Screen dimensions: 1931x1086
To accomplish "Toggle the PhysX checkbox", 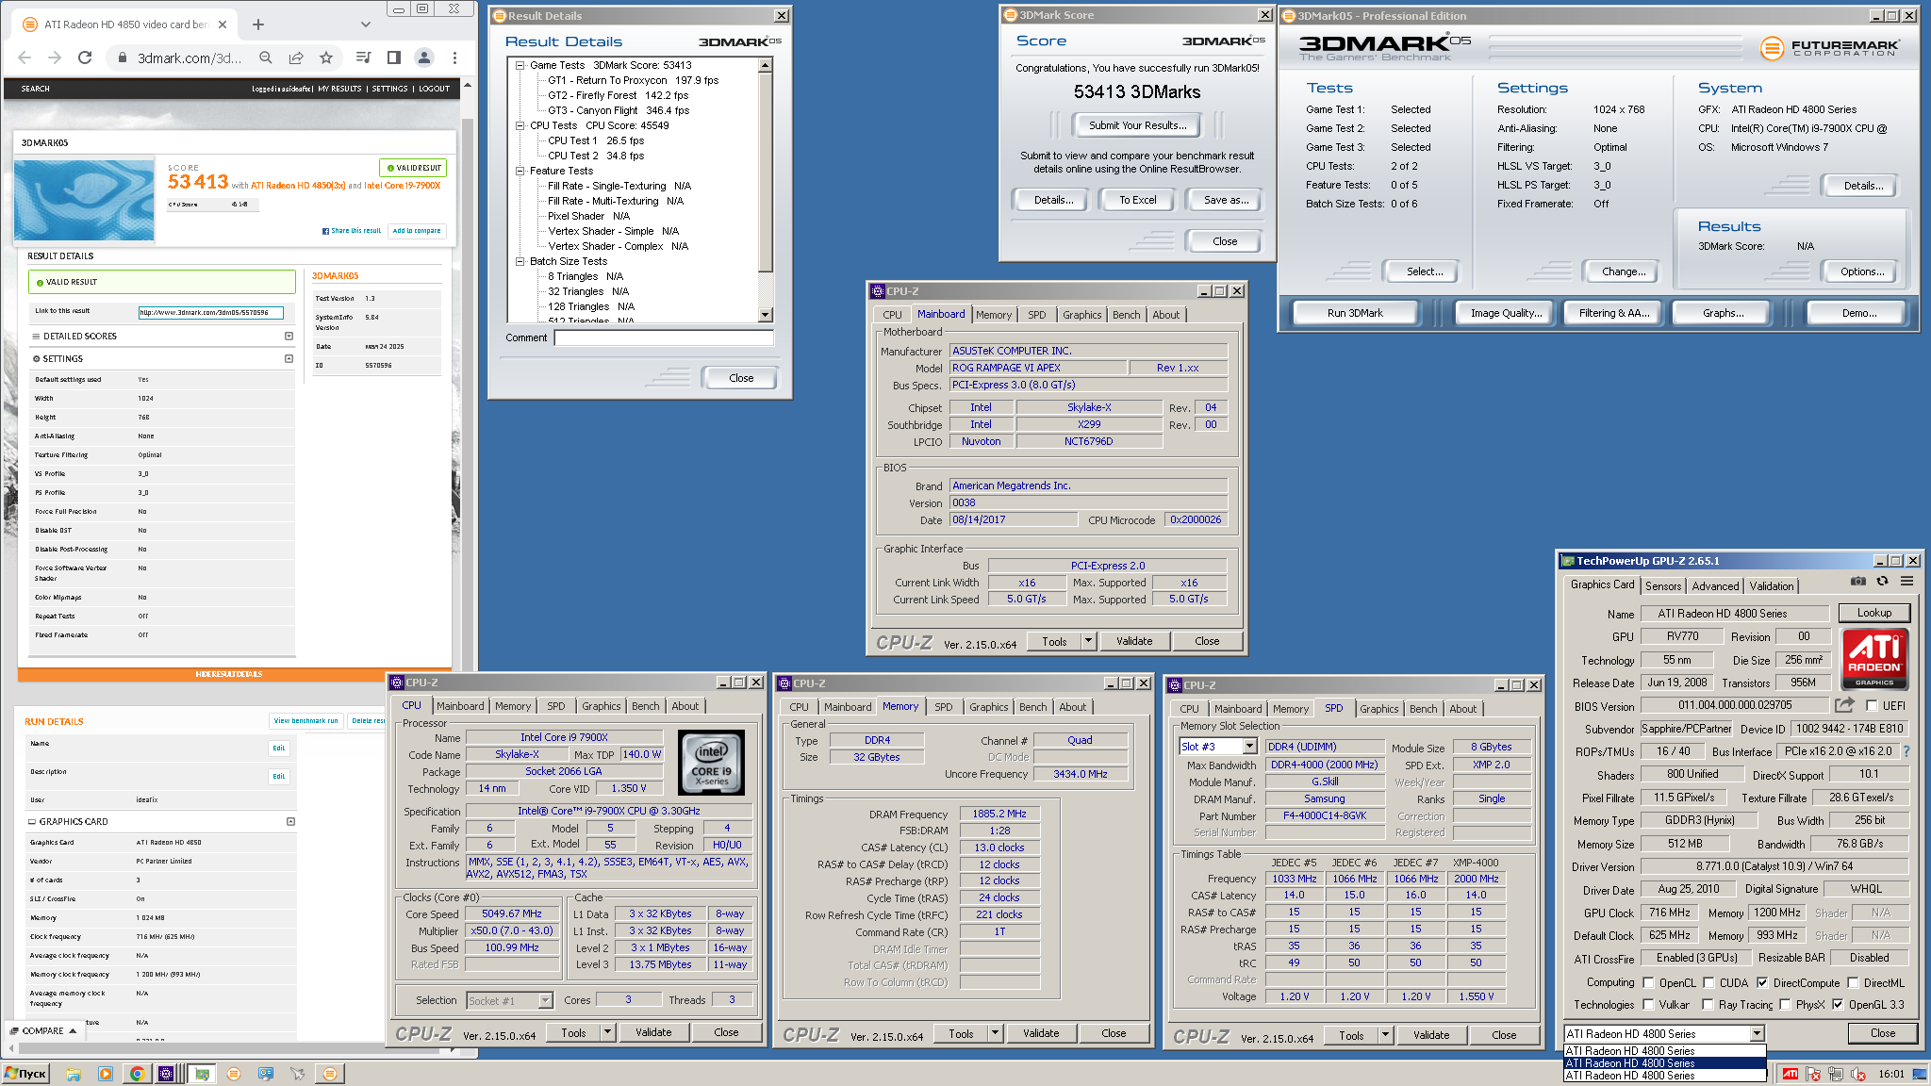I will click(1785, 1005).
